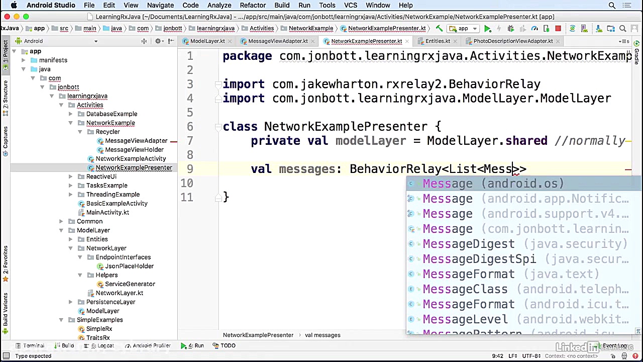Open project panel gear settings icon

point(158,41)
